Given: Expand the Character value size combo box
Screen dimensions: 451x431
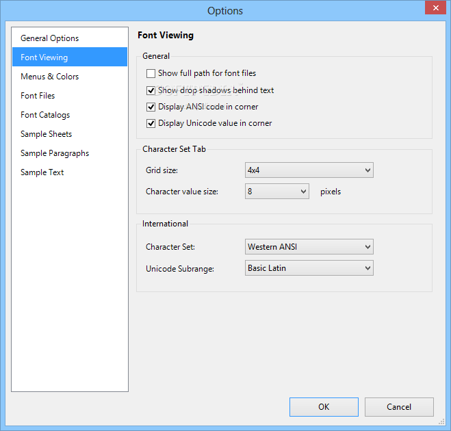Looking at the screenshot, I should point(277,191).
